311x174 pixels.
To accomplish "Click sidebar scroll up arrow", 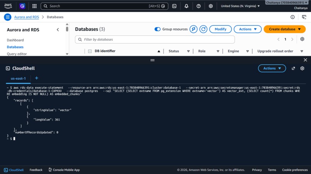I will tap(67, 24).
